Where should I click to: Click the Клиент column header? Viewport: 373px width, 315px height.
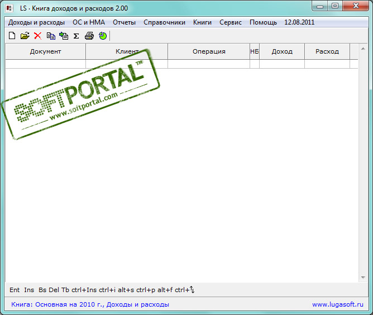click(127, 51)
